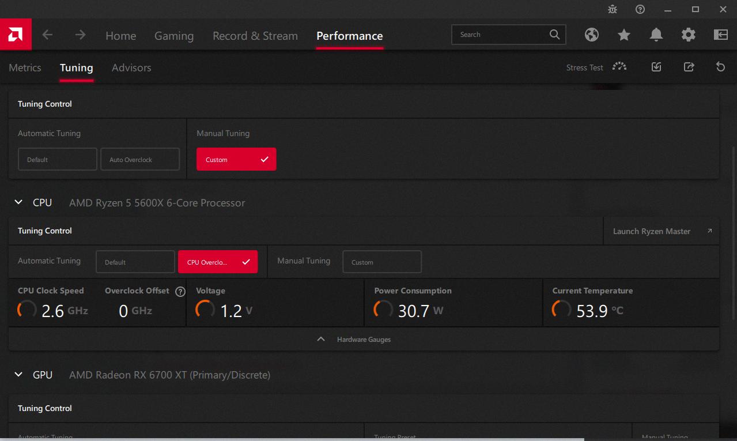The height and width of the screenshot is (441, 737).
Task: Select Custom in CPU Manual Tuning
Action: point(382,262)
